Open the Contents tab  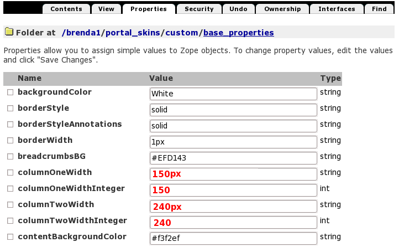pos(66,9)
